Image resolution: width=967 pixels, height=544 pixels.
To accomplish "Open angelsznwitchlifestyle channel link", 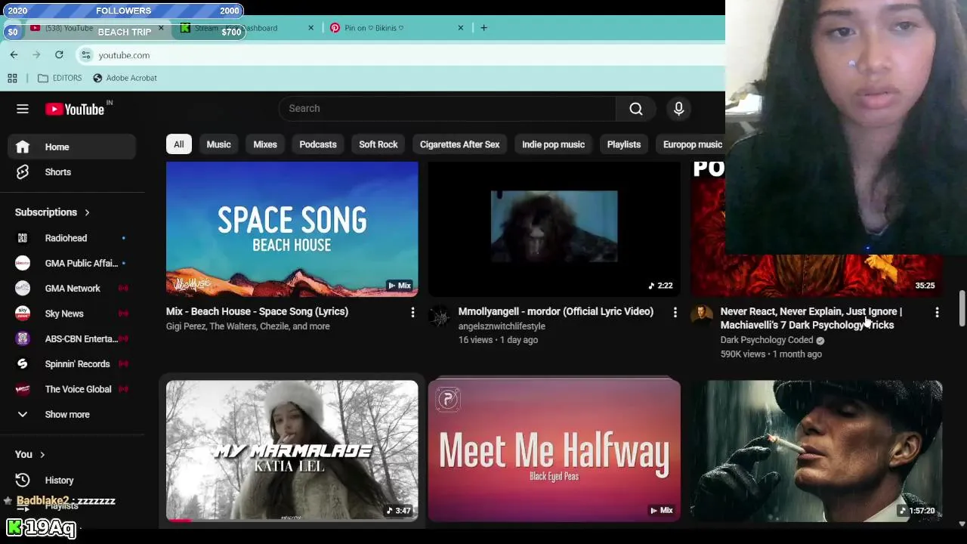I will pyautogui.click(x=502, y=326).
